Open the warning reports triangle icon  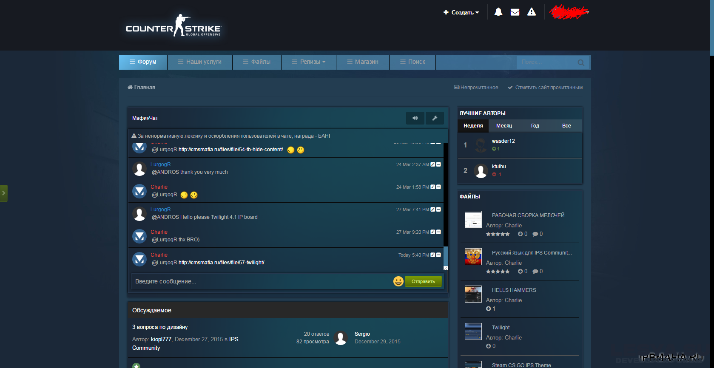[x=532, y=12]
